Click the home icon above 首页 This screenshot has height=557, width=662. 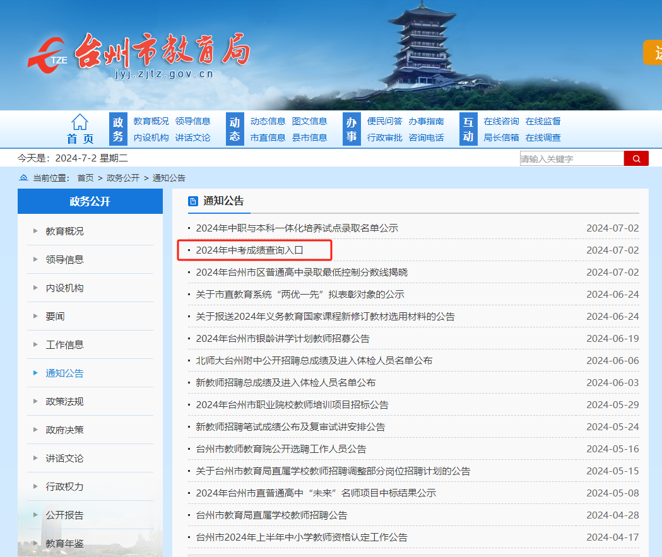tap(80, 121)
